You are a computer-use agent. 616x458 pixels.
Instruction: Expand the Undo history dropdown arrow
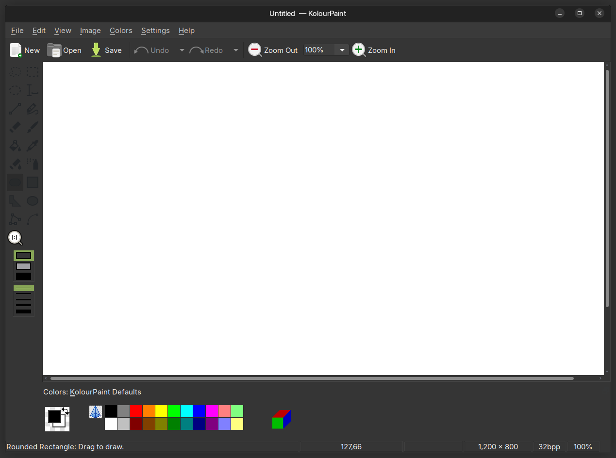click(x=182, y=50)
